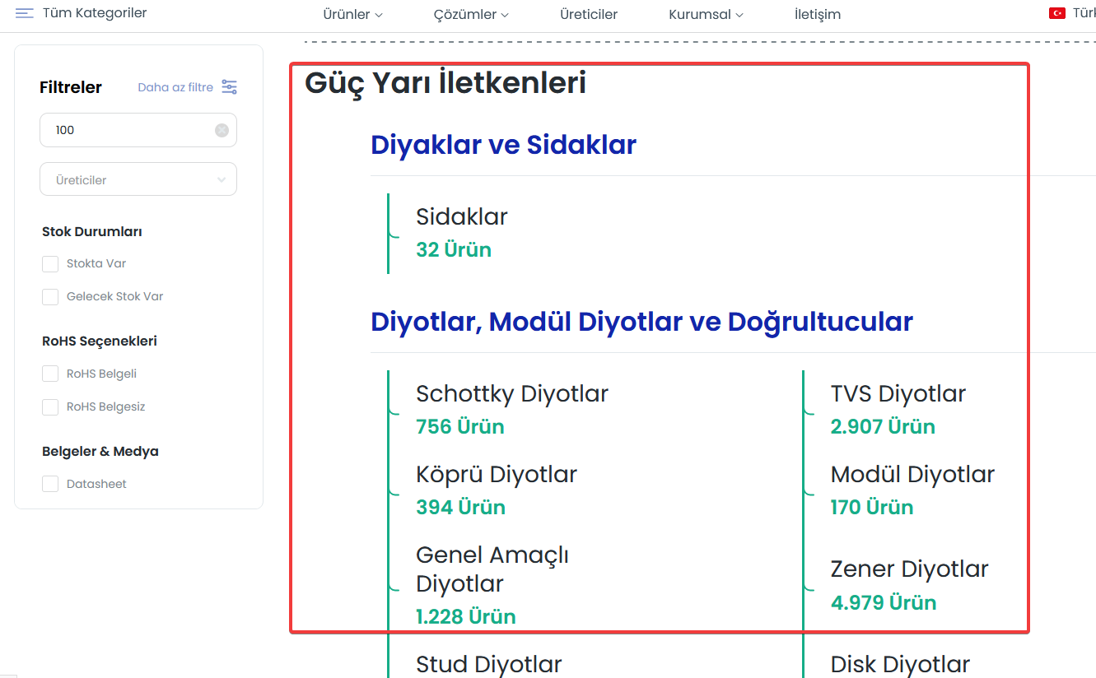Open the Üreticiler filter dropdown
Viewport: 1096px width, 678px height.
pyautogui.click(x=138, y=180)
